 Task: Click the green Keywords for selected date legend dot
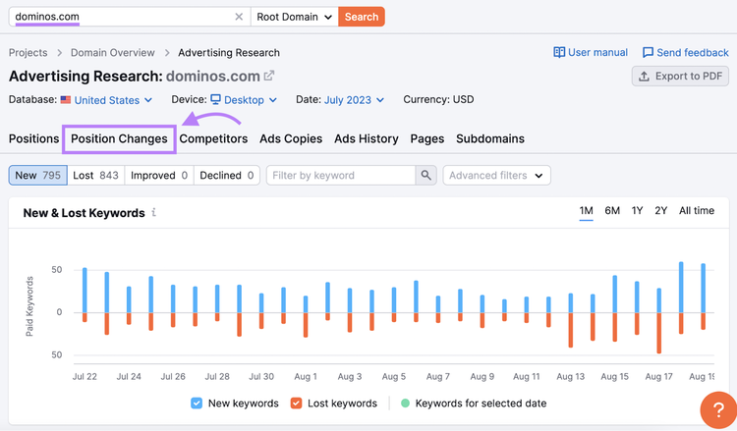[405, 404]
